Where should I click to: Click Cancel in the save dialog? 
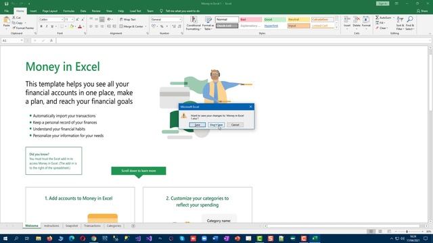(x=235, y=125)
